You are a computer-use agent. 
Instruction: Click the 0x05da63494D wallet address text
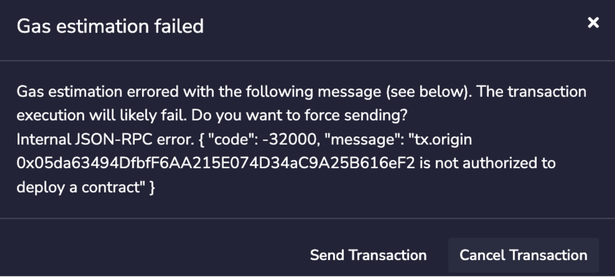217,163
